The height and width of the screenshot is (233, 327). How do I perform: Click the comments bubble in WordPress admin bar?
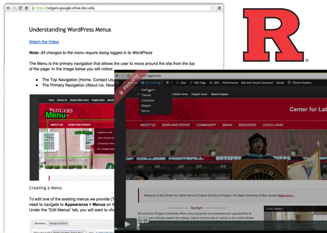click(x=169, y=83)
